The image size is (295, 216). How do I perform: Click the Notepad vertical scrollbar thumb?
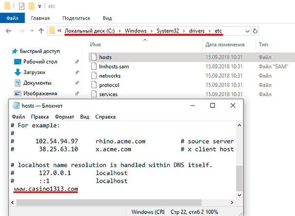pos(239,178)
